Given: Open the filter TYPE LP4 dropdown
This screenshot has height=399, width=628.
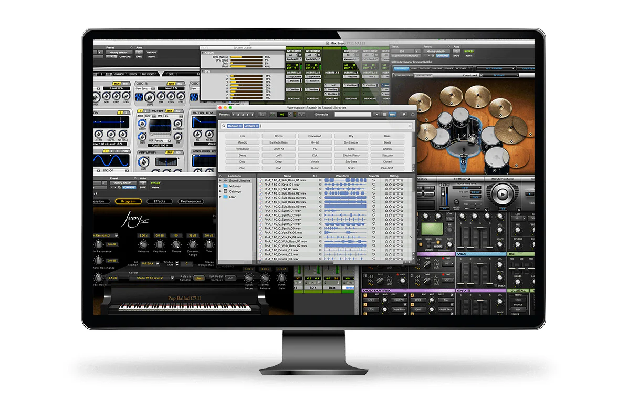Looking at the screenshot, I should tap(173, 116).
